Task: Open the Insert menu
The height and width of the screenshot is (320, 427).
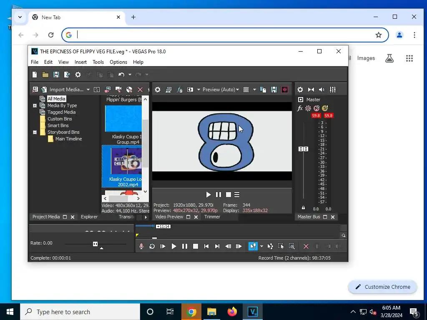Action: pyautogui.click(x=80, y=62)
